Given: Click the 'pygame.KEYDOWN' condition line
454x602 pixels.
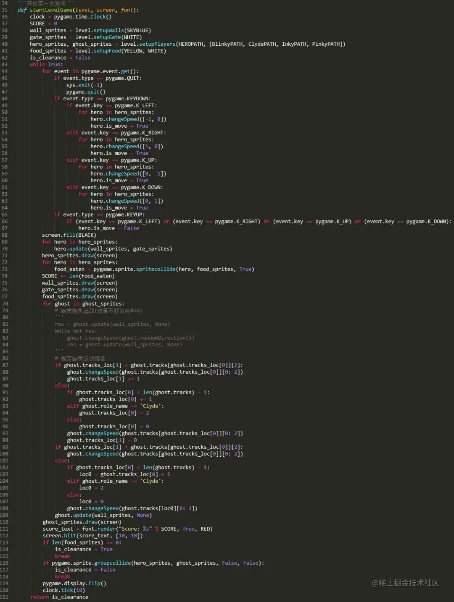Looking at the screenshot, I should [x=103, y=99].
